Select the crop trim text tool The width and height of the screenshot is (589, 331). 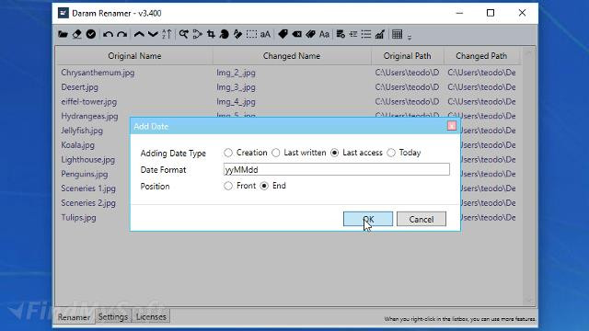[211, 35]
